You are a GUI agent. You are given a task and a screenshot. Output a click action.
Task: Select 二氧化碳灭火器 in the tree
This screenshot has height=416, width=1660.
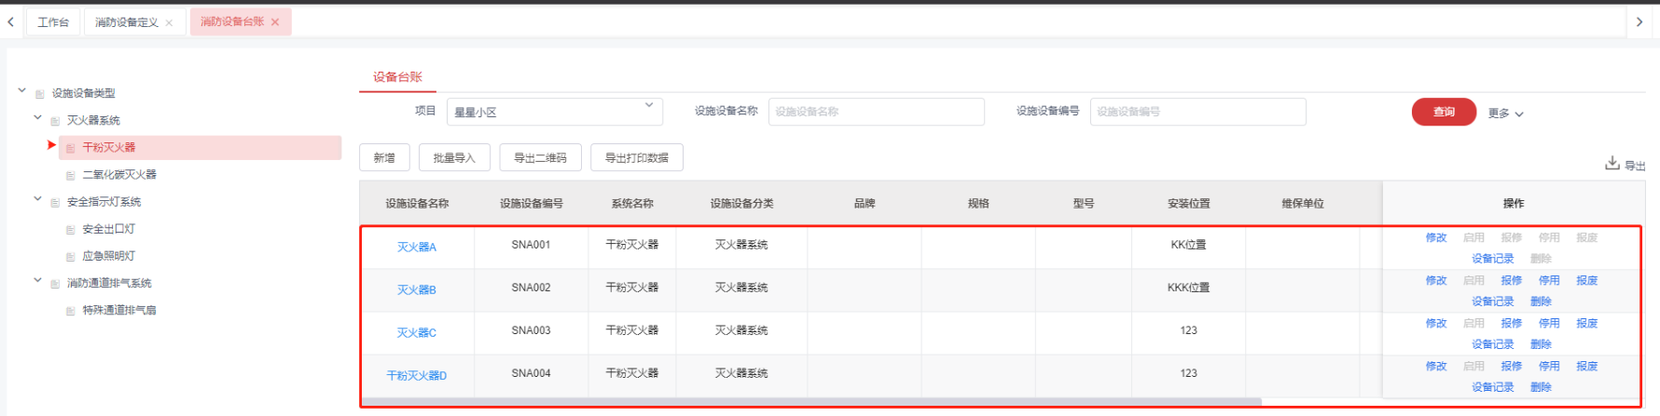point(119,175)
